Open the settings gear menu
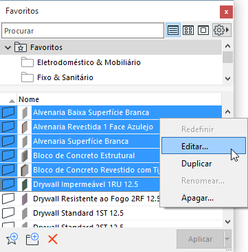 point(221,30)
